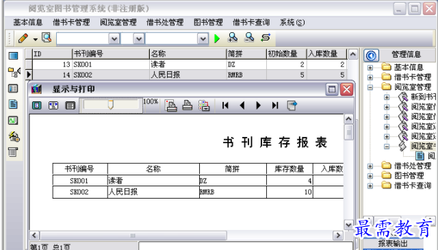
Task: Open the 图书管理 menu
Action: 208,22
